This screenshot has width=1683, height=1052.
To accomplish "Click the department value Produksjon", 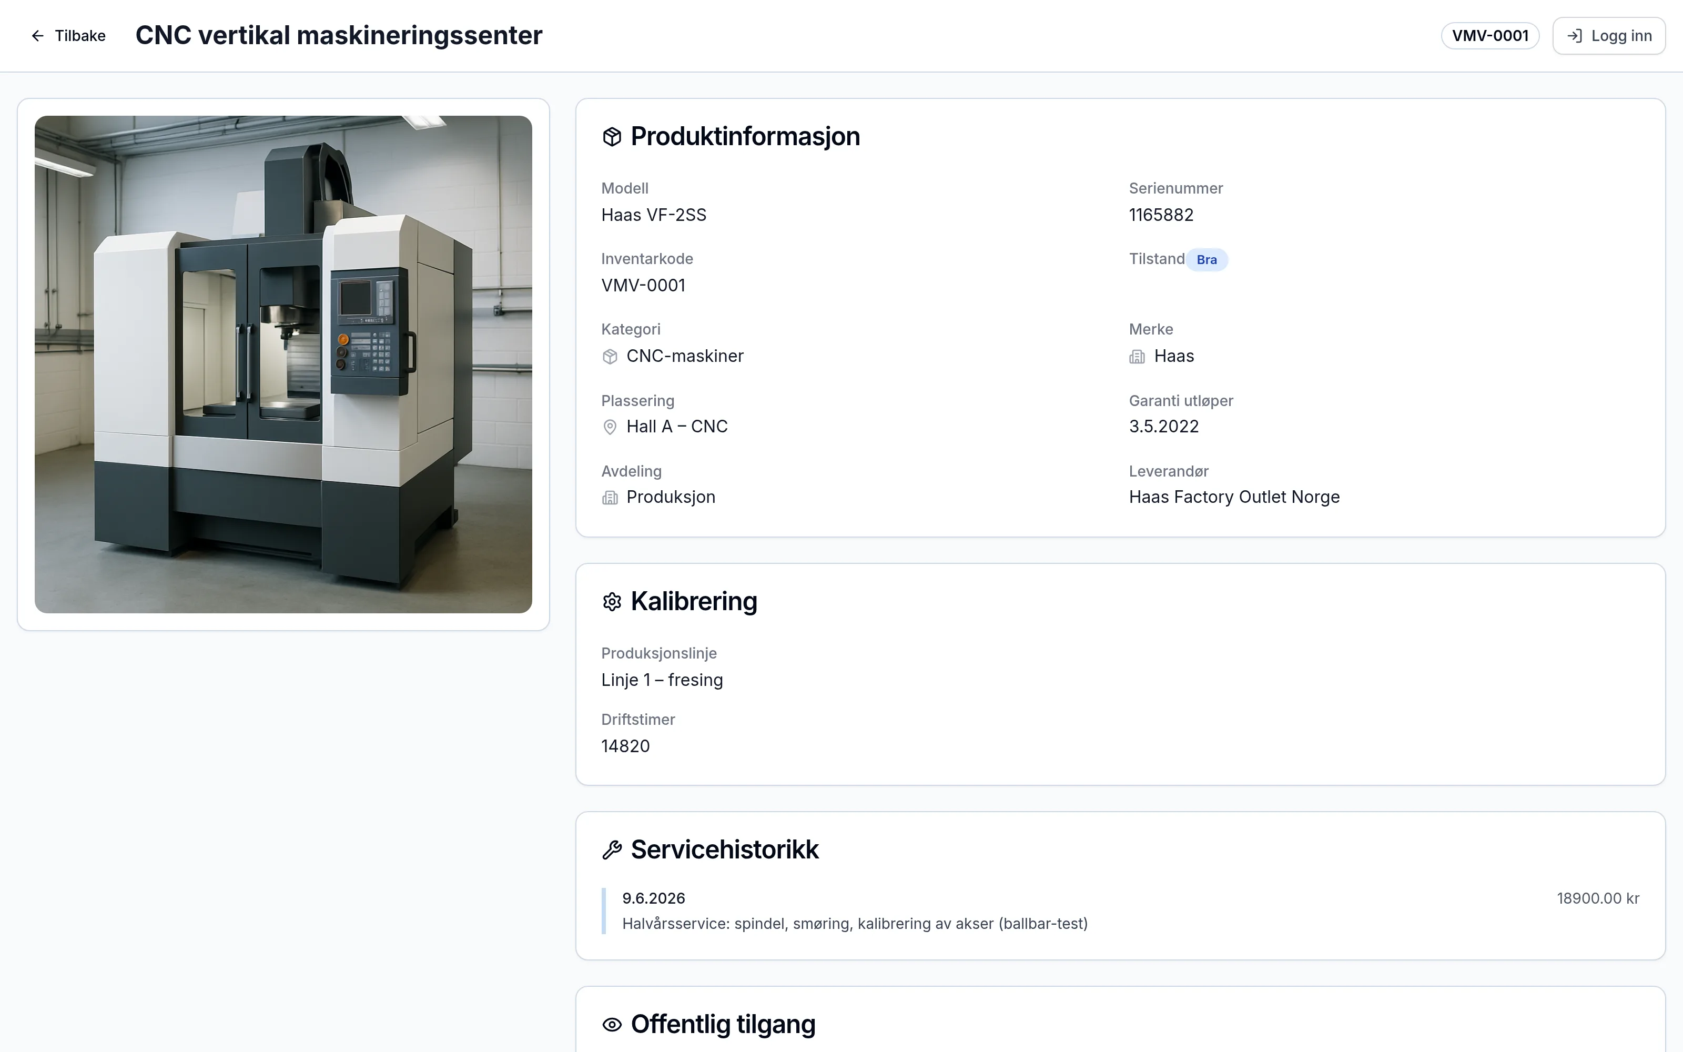I will click(x=671, y=497).
